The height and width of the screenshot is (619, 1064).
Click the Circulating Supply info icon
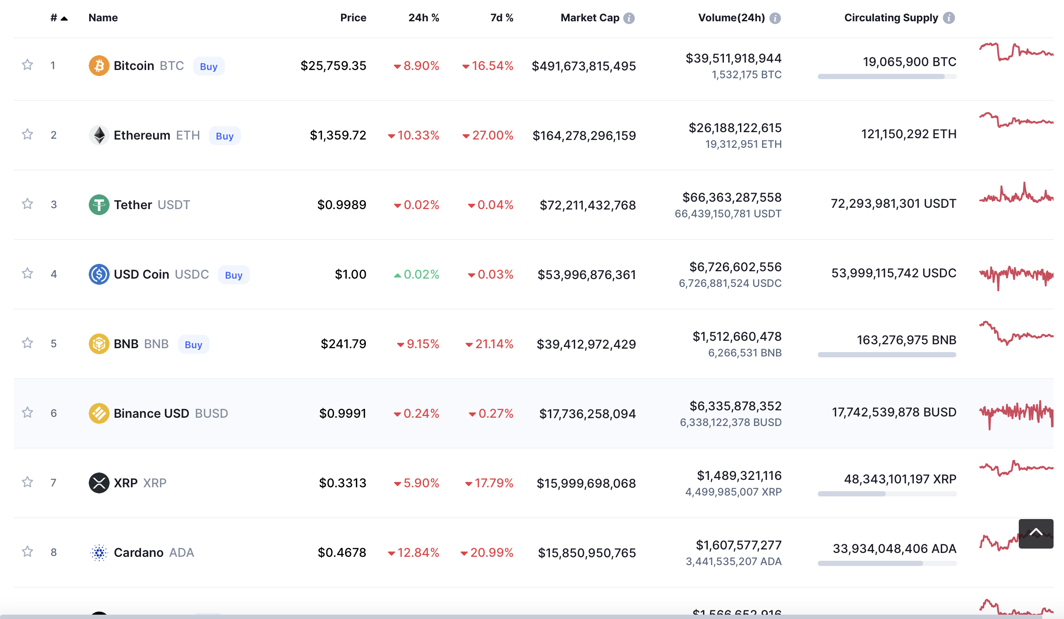[x=949, y=18]
